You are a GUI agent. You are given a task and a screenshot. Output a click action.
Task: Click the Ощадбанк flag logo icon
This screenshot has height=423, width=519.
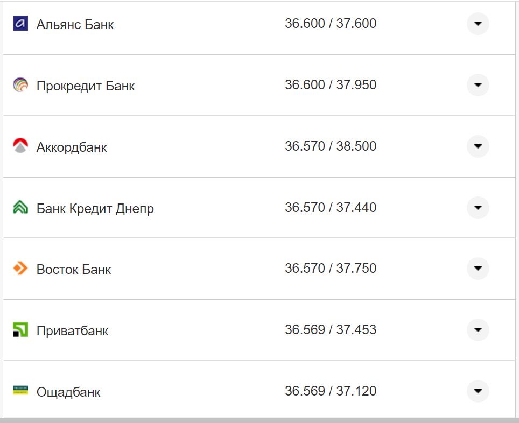20,392
